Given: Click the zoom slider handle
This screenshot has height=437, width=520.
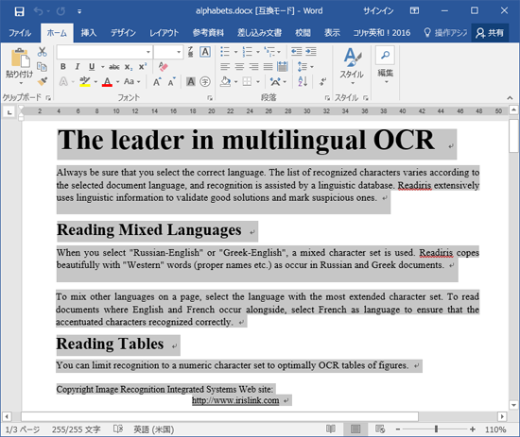Looking at the screenshot, I should [x=436, y=429].
